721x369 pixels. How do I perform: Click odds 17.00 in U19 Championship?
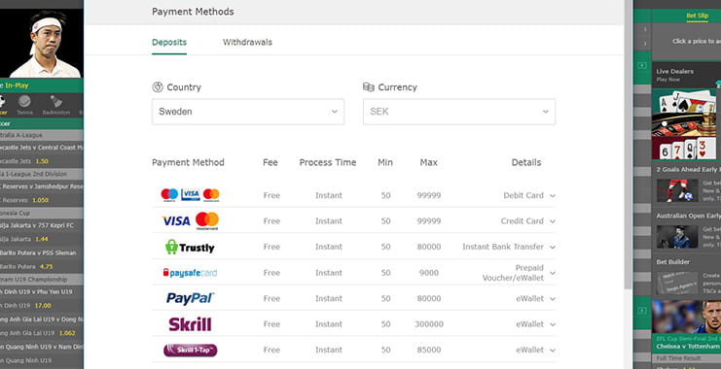coord(43,306)
